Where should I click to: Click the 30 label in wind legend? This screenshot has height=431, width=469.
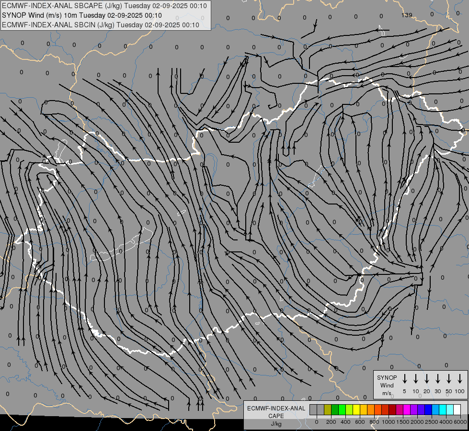437,391
